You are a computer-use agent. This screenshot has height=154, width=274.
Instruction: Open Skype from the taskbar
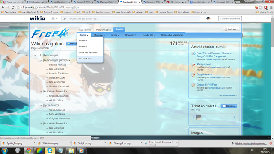50,151
